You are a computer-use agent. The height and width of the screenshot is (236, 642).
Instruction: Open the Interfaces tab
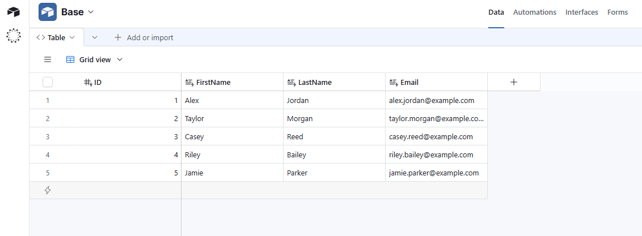click(x=581, y=12)
